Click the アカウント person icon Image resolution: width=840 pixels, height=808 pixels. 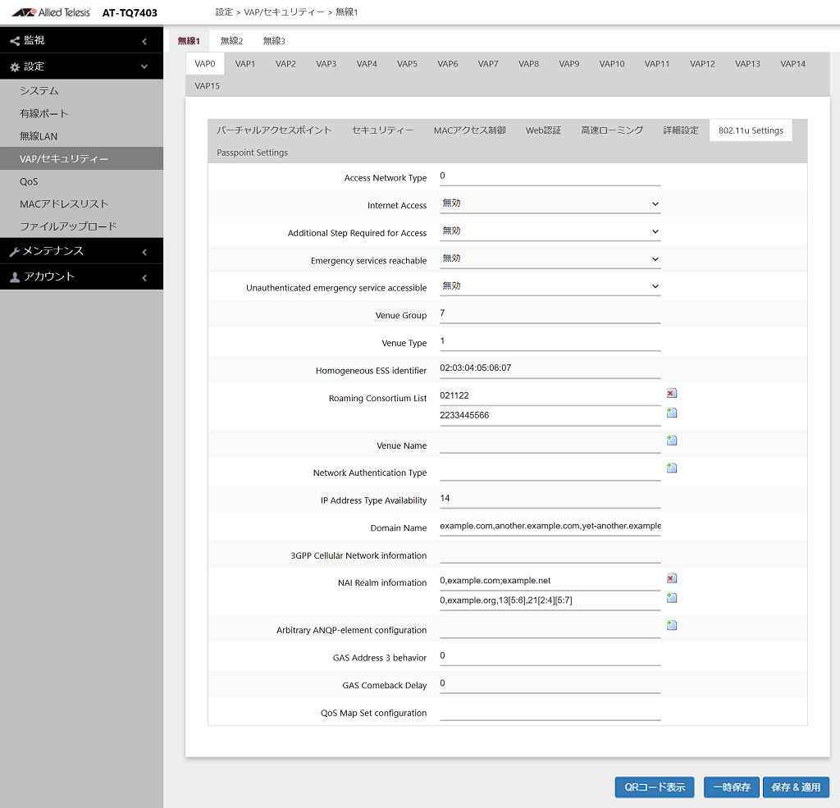(15, 277)
